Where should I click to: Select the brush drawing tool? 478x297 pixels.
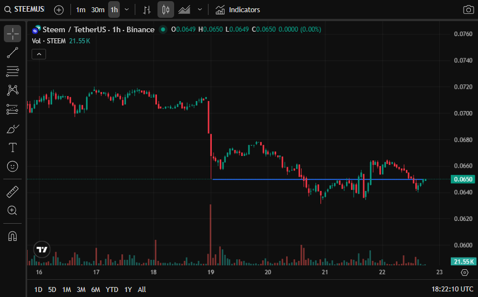13,129
